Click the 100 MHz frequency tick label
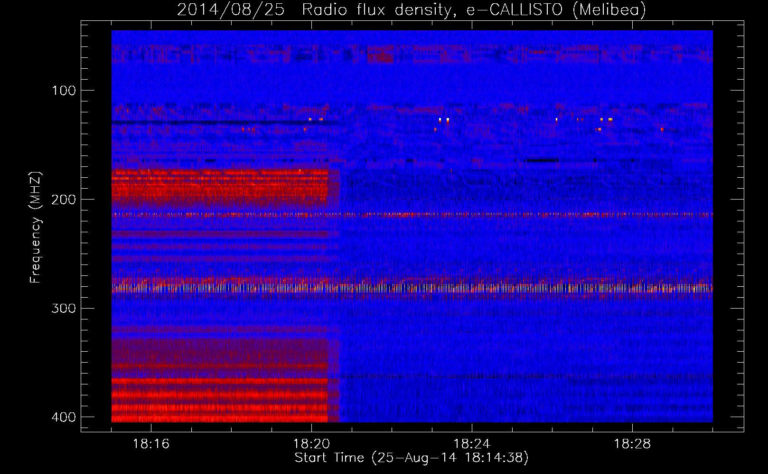This screenshot has height=474, width=768. click(64, 91)
